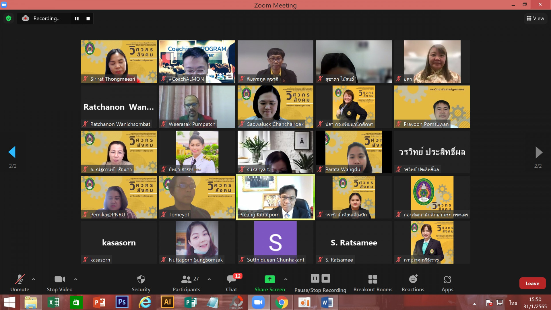Image resolution: width=551 pixels, height=310 pixels.
Task: Select Ratchanon Wanichsombat tile
Action: 119,107
